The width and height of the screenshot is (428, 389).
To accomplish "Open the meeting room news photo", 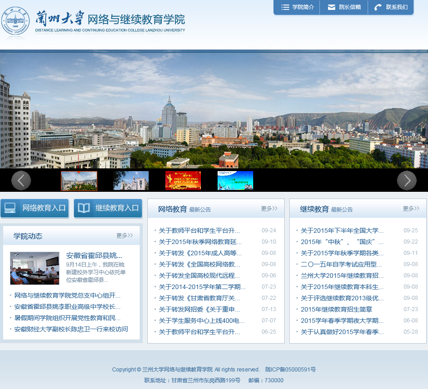I will [x=35, y=268].
